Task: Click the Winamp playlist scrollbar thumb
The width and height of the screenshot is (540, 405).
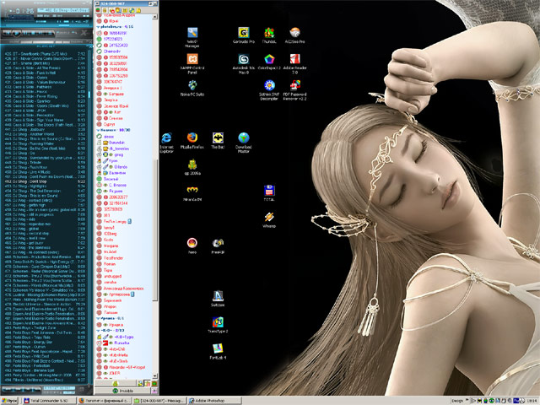Action: 89,95
